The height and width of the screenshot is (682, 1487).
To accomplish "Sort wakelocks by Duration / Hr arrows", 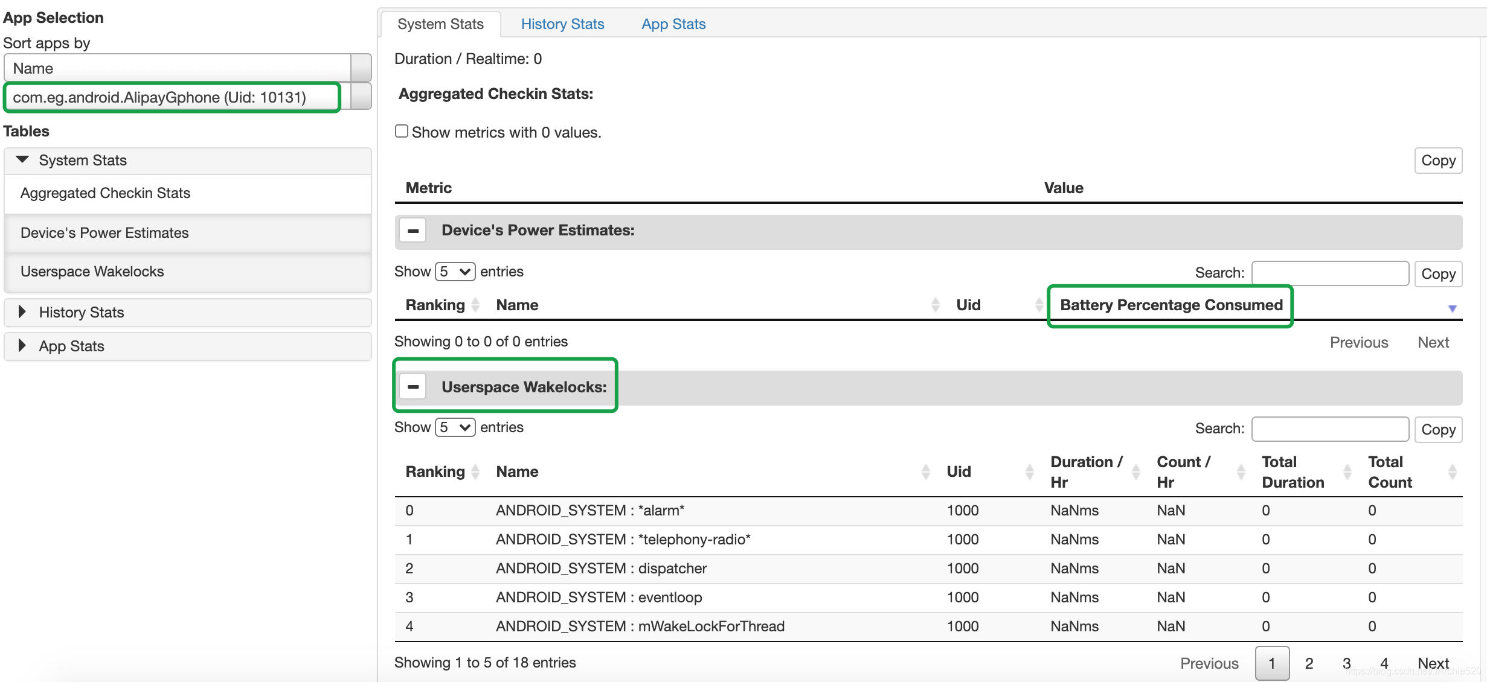I will pos(1135,472).
